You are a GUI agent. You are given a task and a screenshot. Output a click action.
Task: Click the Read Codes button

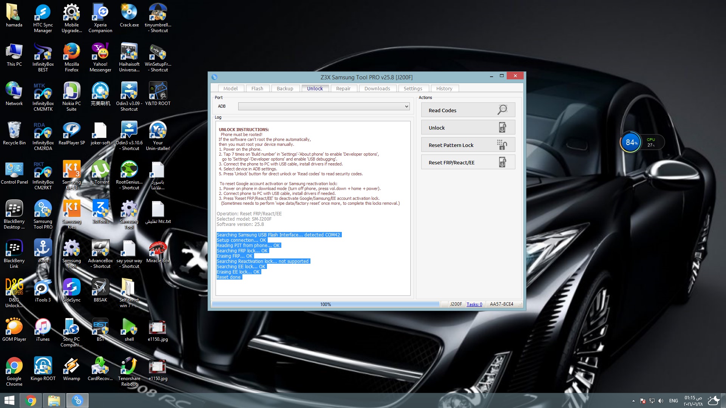point(468,110)
